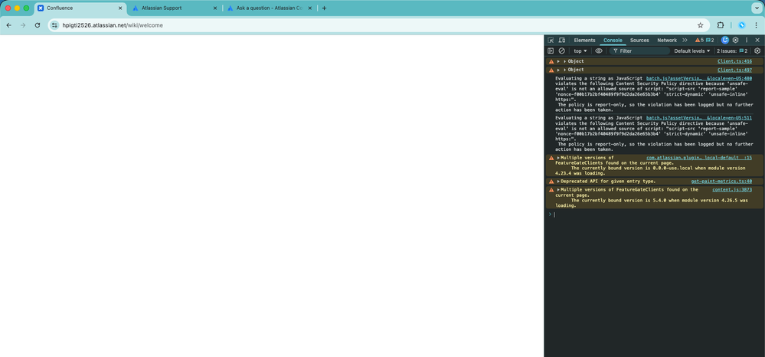
Task: Open the blue AI assistance icon
Action: [x=725, y=40]
